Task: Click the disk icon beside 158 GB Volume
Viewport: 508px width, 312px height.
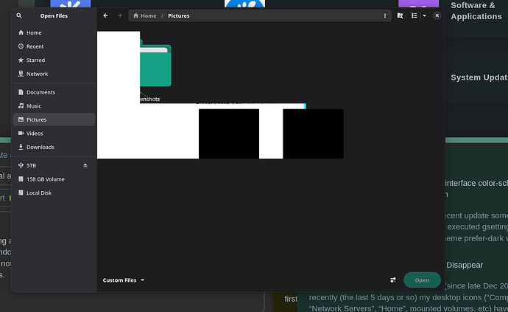Action: click(x=21, y=179)
